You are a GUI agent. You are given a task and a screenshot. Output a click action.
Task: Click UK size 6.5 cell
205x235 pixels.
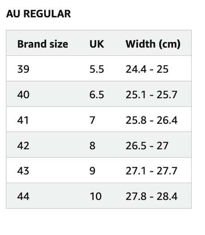pyautogui.click(x=97, y=95)
